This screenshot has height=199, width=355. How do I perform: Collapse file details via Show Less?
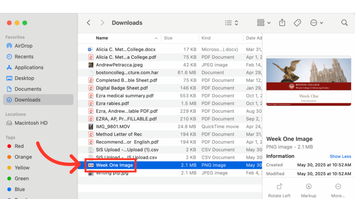340,156
